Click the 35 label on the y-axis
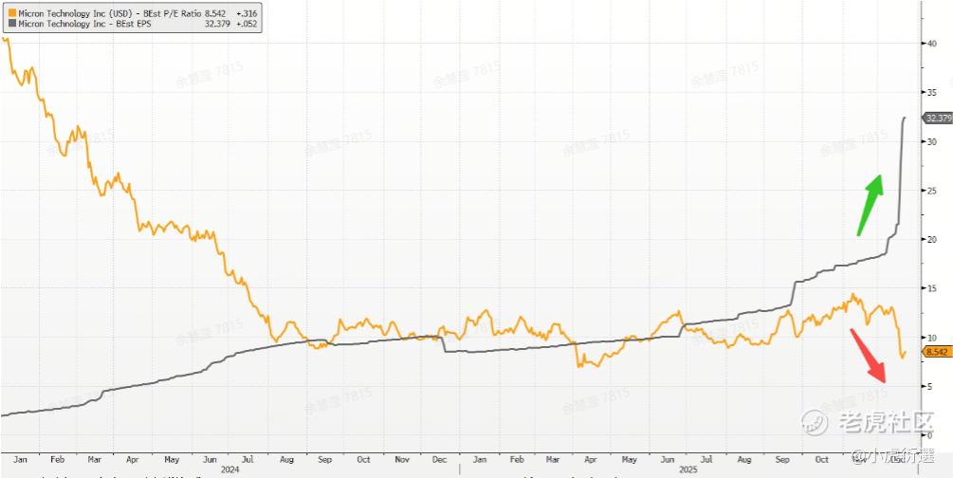Screen dimensions: 953x478 (930, 92)
